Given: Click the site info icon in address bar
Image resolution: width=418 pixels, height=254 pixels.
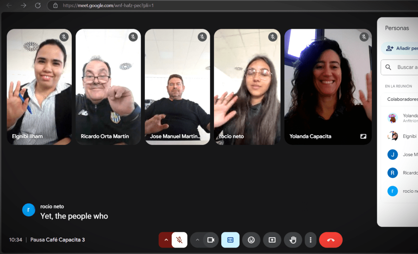Looking at the screenshot, I should pos(56,6).
